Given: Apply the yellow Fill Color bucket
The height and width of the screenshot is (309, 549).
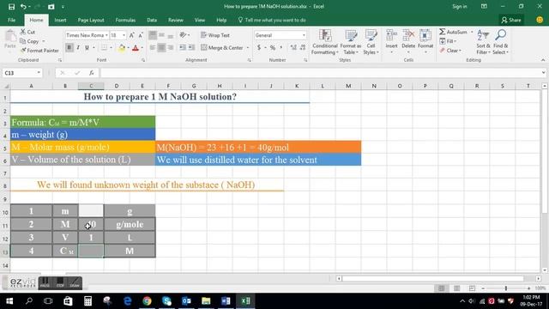Looking at the screenshot, I should point(122,48).
